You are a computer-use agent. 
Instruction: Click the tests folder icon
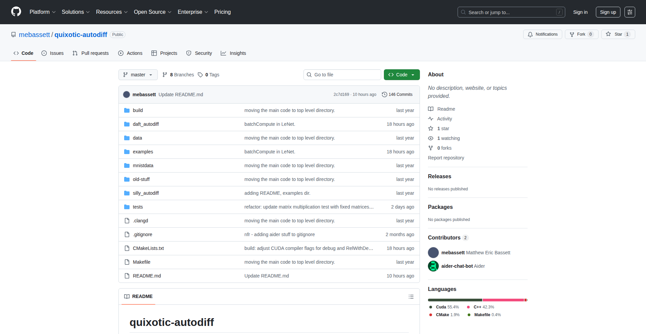[x=127, y=207]
